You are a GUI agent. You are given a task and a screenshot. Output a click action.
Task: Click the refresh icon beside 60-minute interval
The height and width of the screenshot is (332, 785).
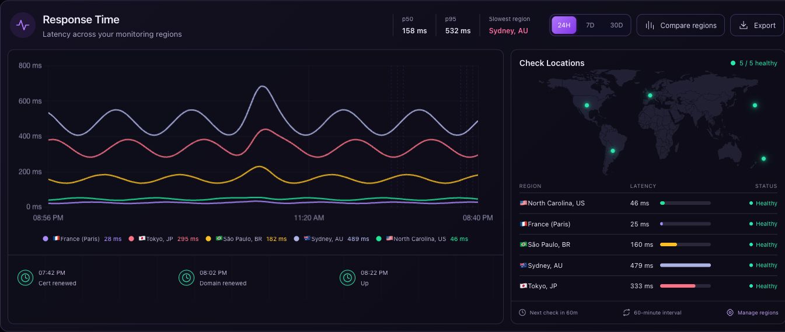click(x=626, y=313)
